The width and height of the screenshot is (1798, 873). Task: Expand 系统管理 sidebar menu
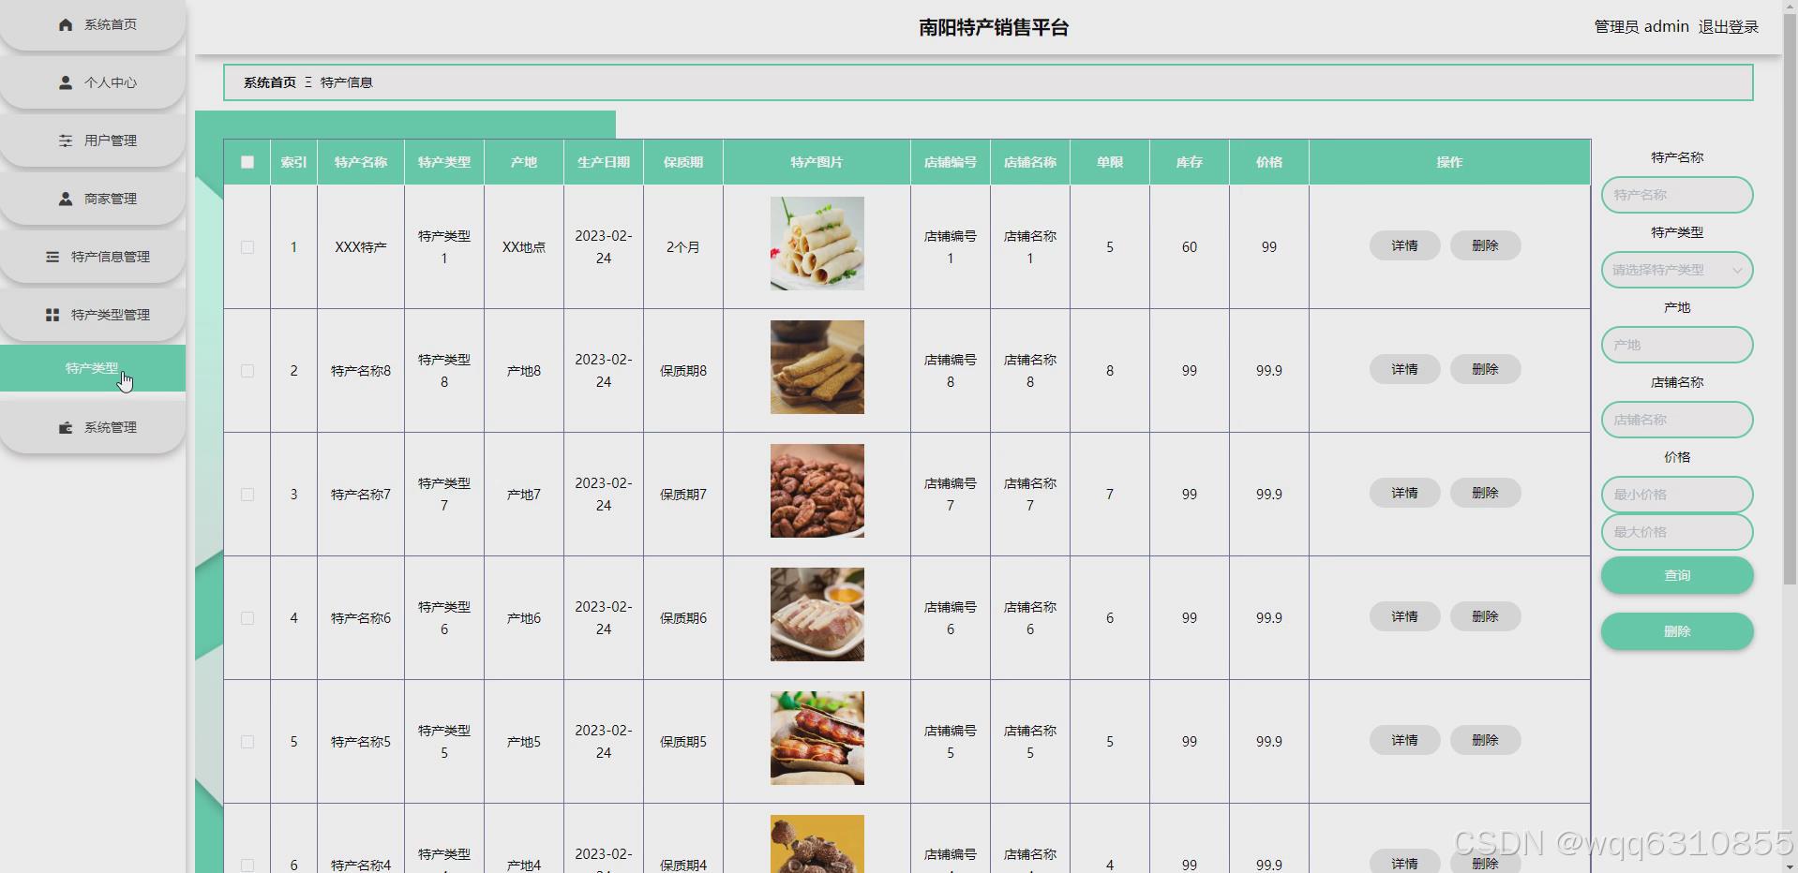(x=93, y=428)
